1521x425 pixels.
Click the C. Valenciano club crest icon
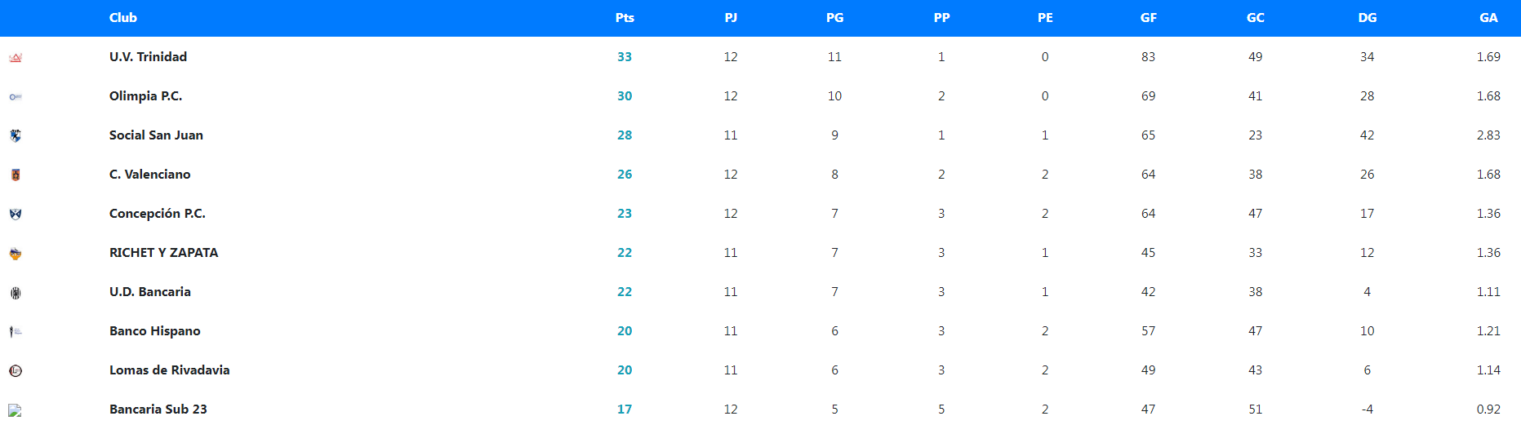click(16, 175)
